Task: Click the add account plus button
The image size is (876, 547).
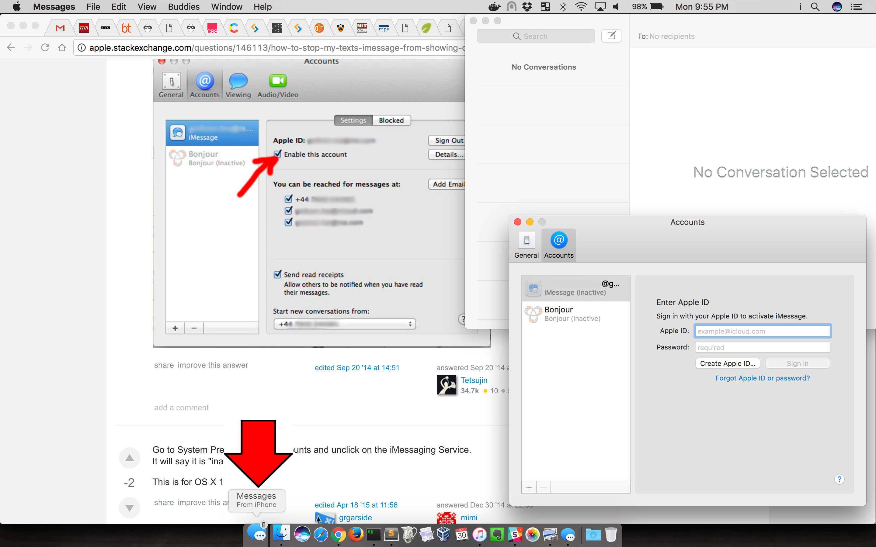Action: 529,487
